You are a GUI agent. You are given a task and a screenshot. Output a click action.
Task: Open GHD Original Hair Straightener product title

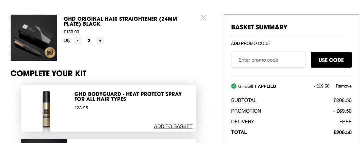point(120,21)
